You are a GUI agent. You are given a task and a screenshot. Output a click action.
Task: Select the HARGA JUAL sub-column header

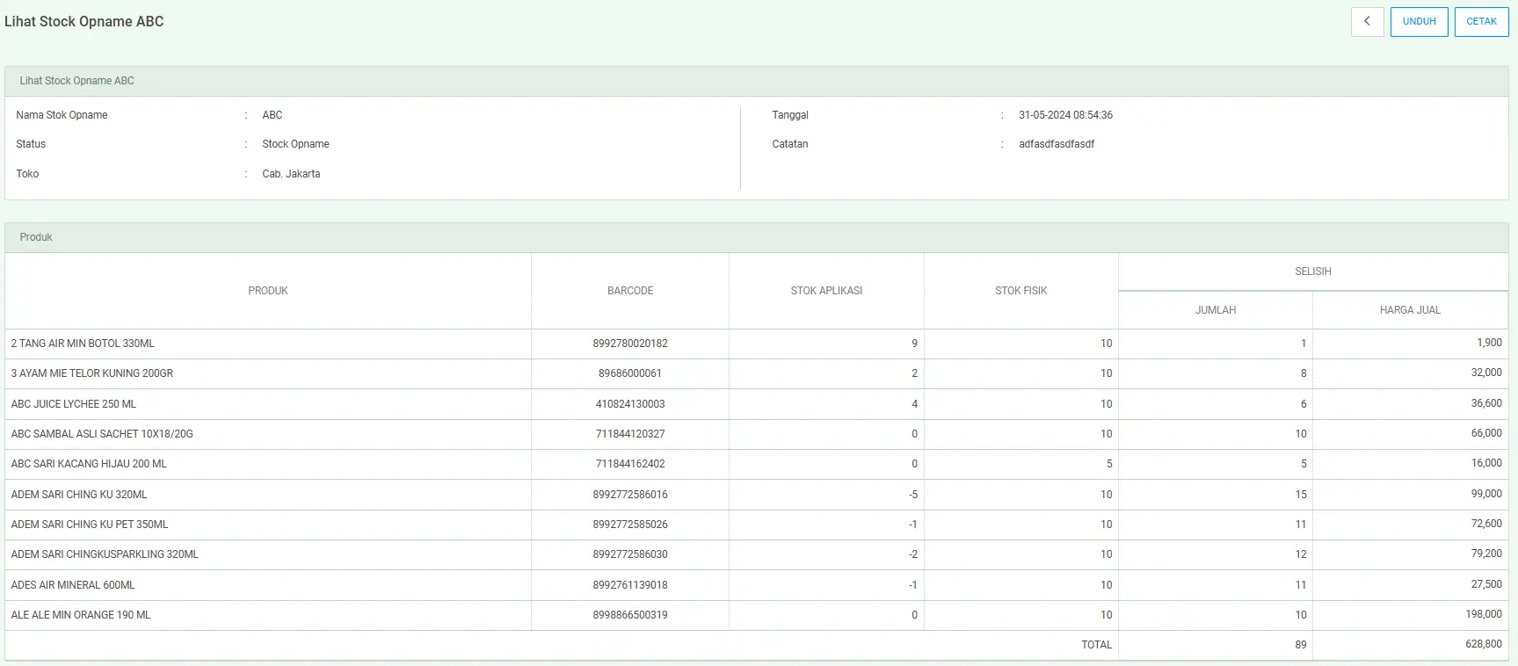1410,310
